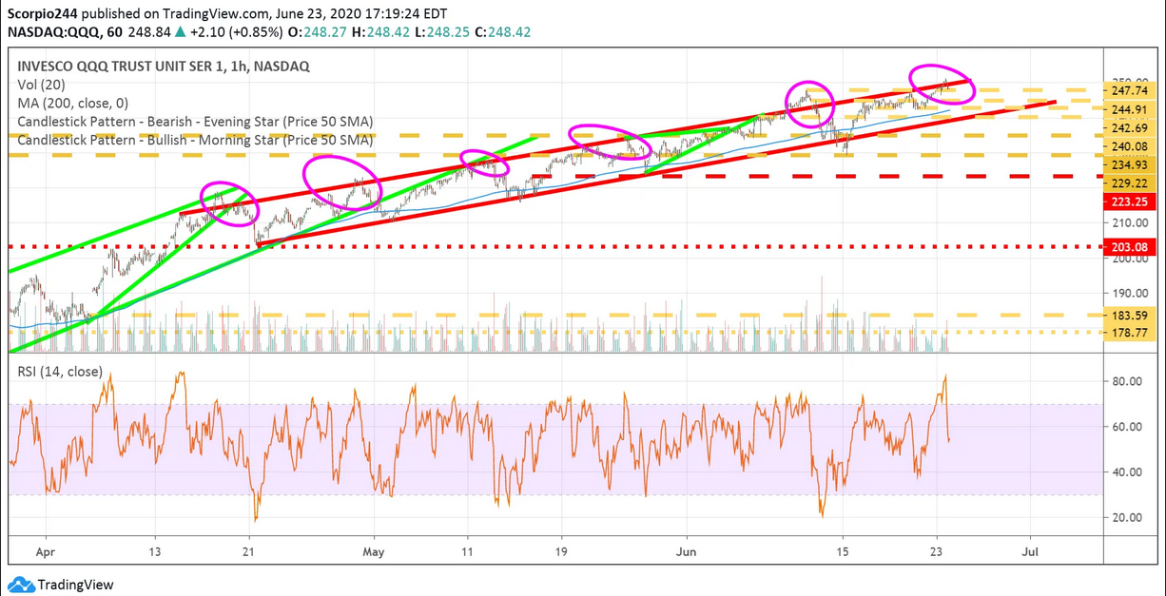Click the Scorpio244 author name in header

pyautogui.click(x=42, y=14)
